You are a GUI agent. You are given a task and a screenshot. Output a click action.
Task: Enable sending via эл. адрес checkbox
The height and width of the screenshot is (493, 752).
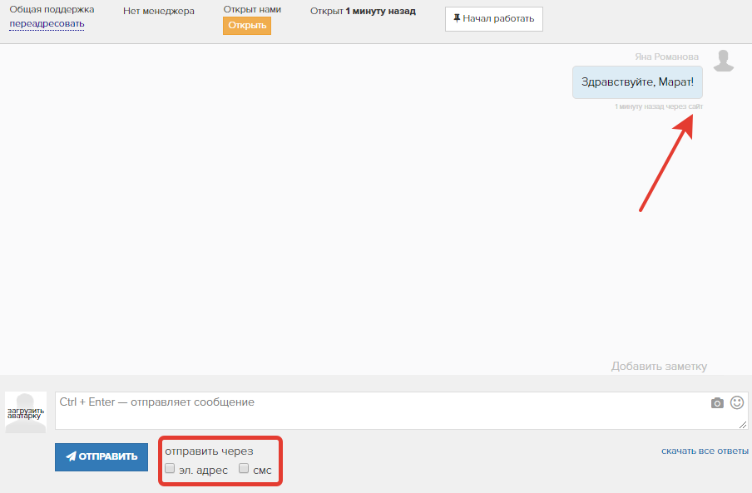(x=170, y=469)
